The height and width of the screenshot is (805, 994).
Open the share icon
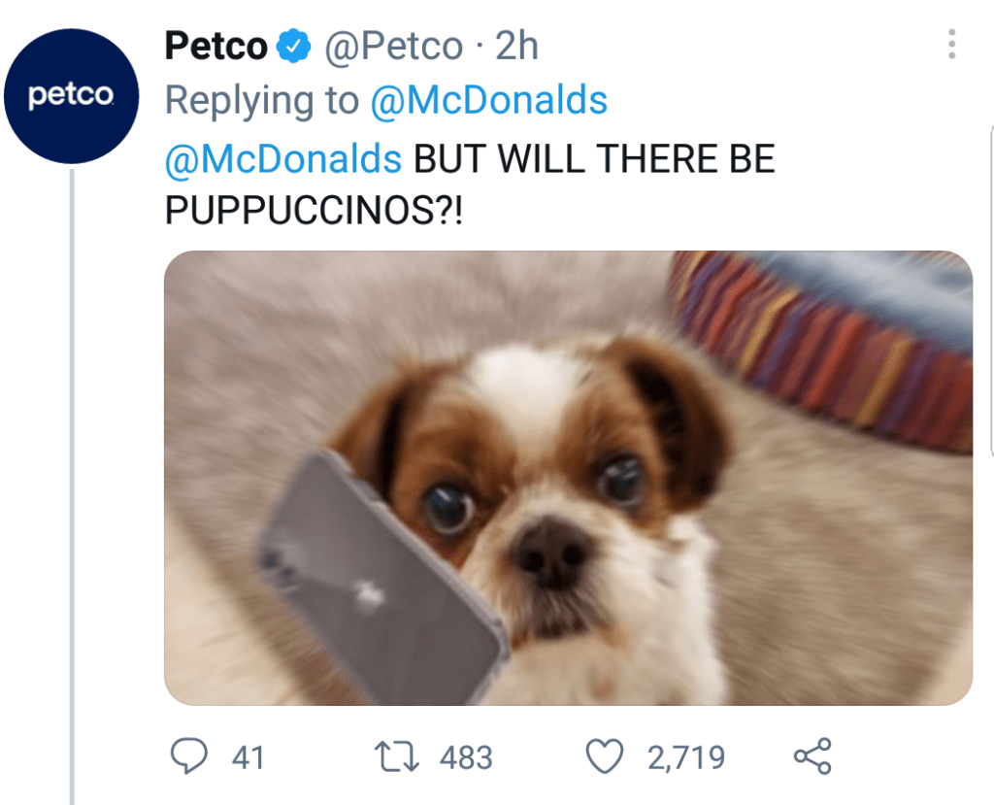(812, 756)
